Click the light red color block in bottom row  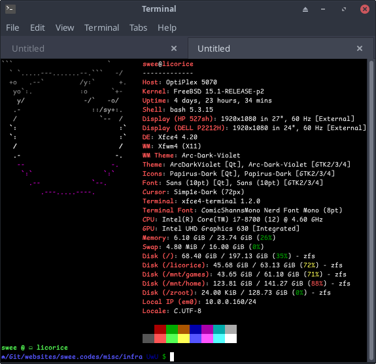point(160,339)
